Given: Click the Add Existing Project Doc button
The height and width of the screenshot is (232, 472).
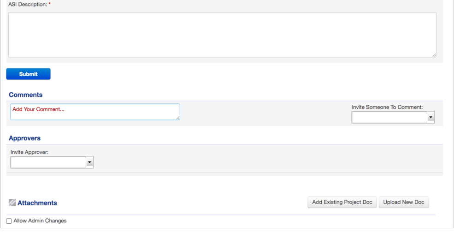Looking at the screenshot, I should (x=342, y=202).
